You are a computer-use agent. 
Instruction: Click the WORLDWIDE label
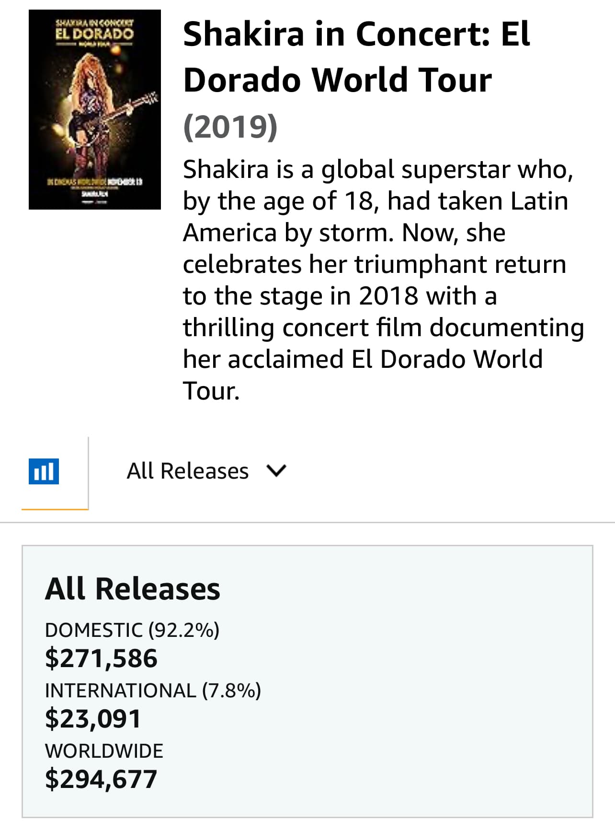coord(104,751)
